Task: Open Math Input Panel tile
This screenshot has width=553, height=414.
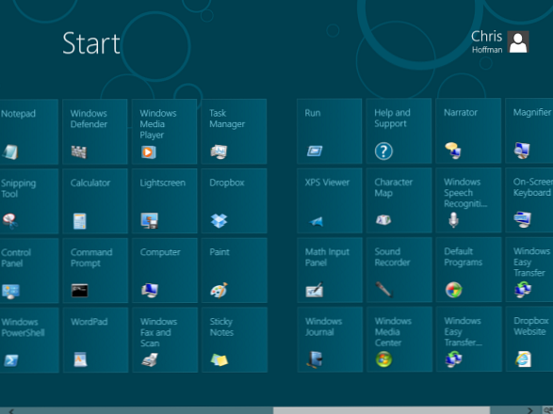Action: (x=330, y=270)
